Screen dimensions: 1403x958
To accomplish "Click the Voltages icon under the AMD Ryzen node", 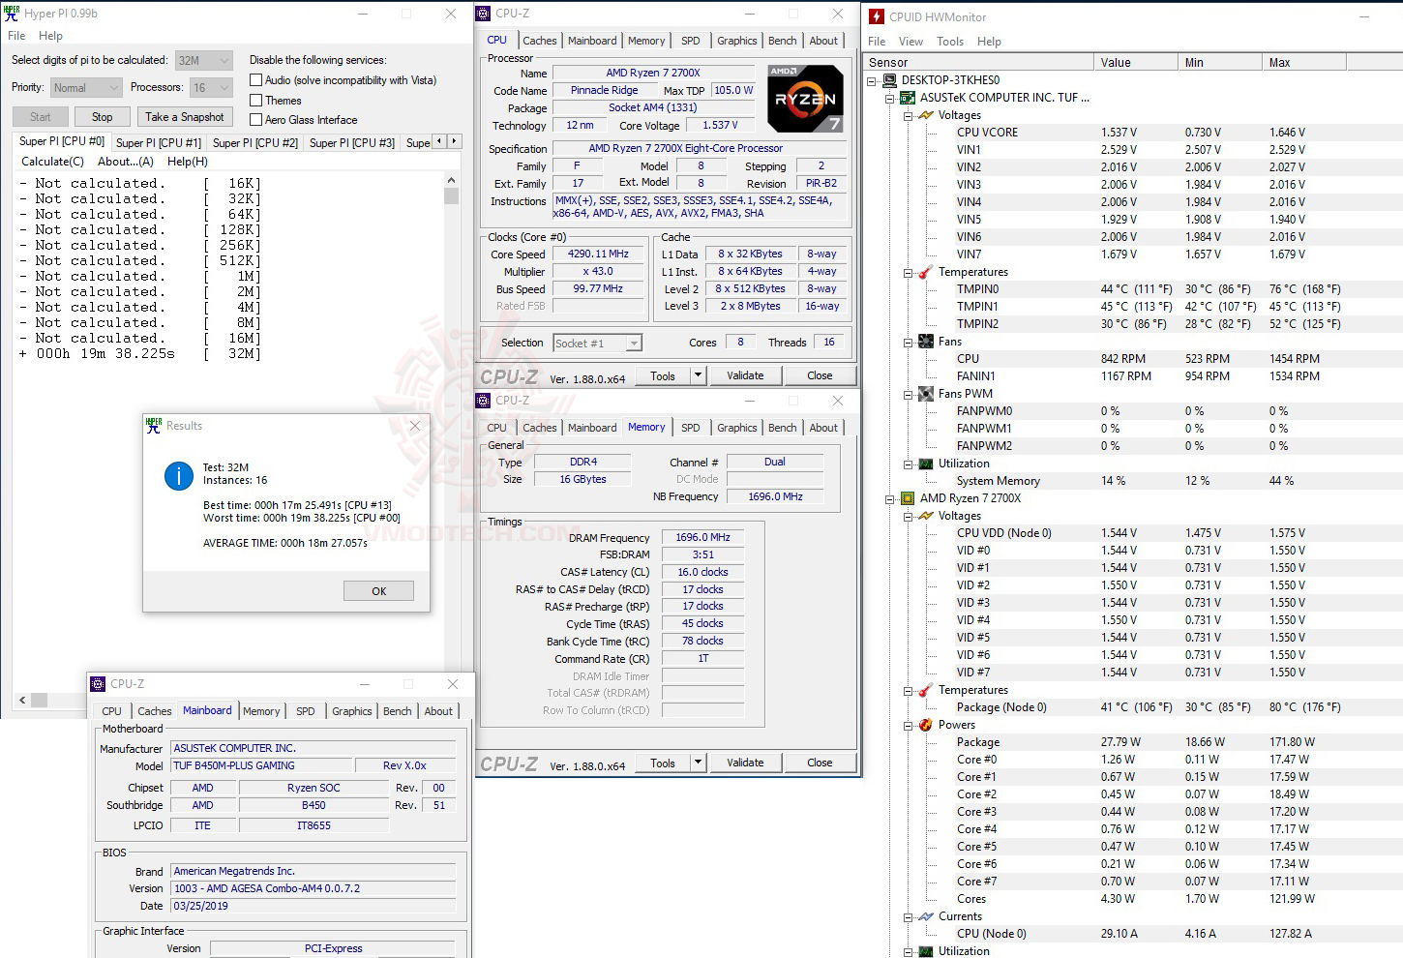I will (x=926, y=516).
